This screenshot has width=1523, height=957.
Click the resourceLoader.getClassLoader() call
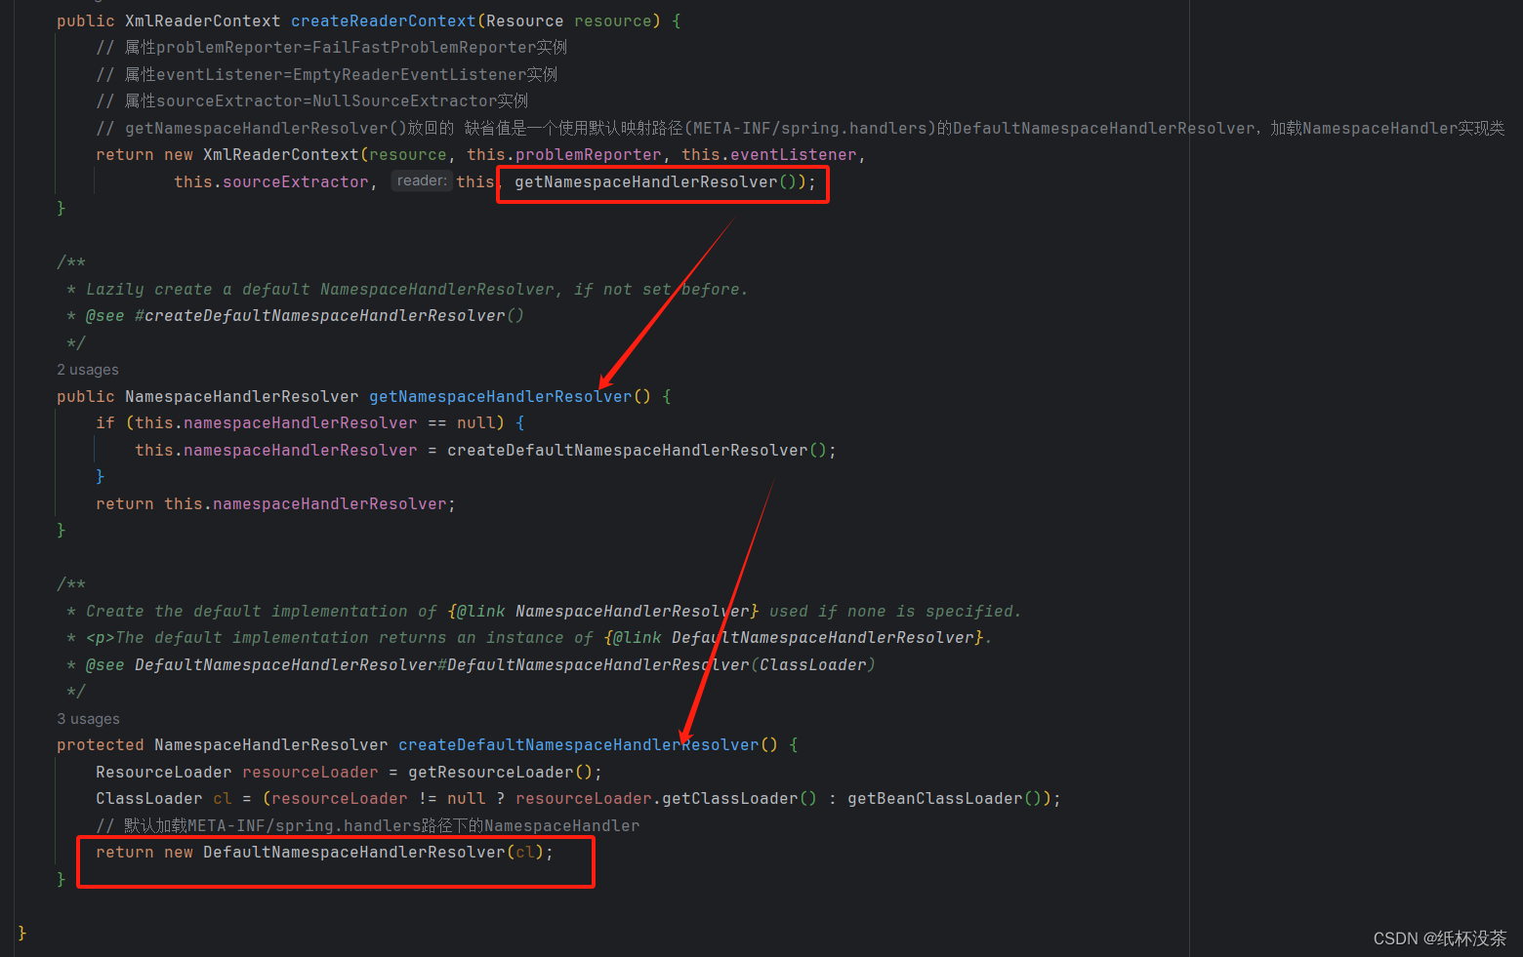666,798
